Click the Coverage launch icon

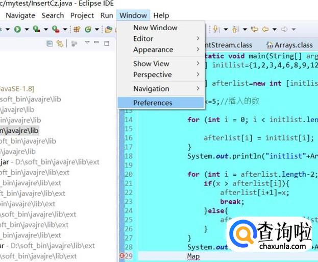coord(36,29)
